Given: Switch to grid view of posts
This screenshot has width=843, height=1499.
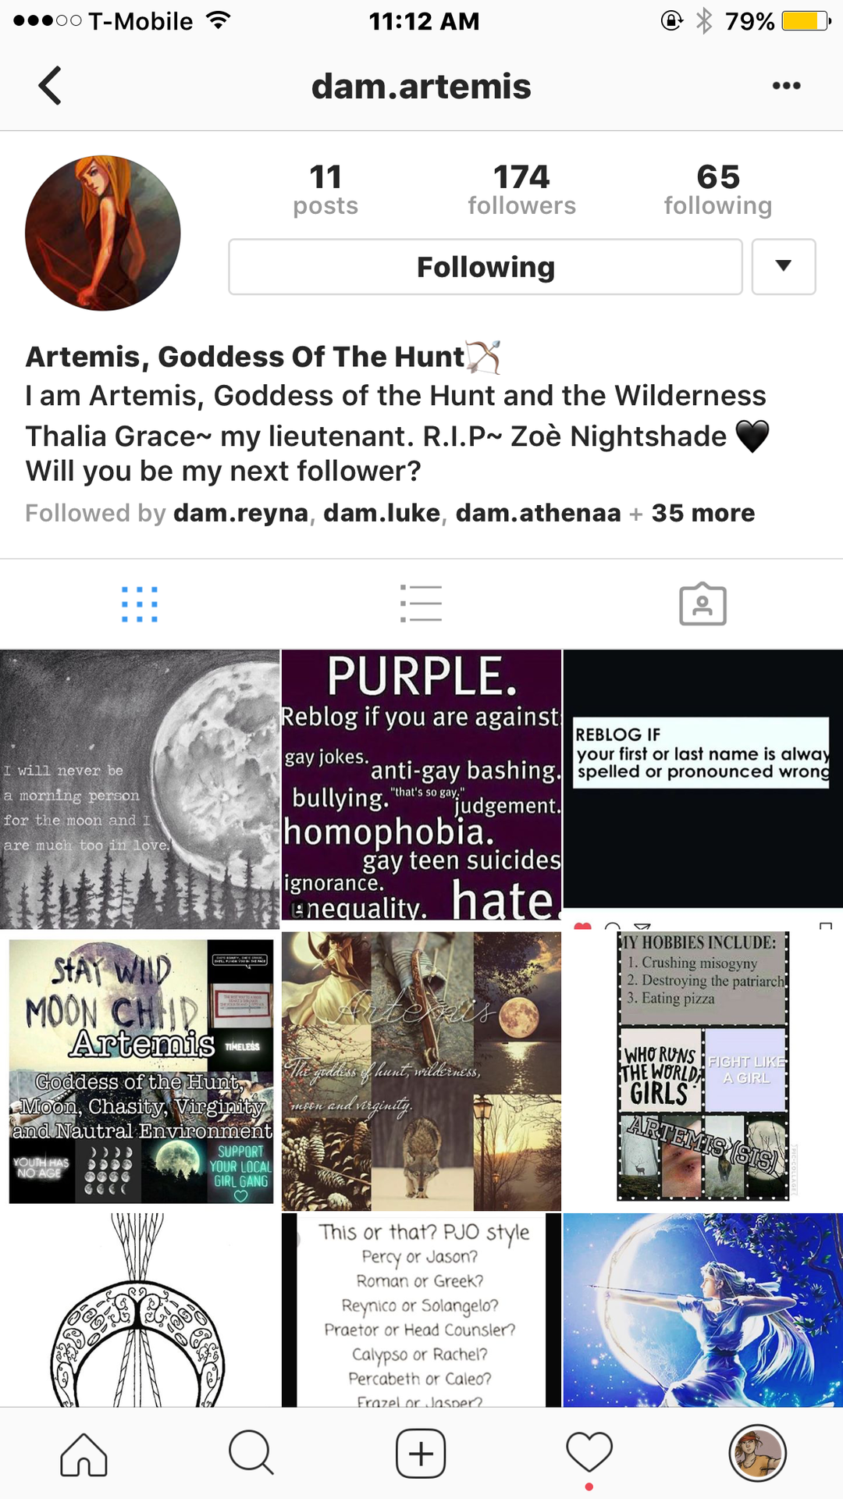Looking at the screenshot, I should pos(140,604).
